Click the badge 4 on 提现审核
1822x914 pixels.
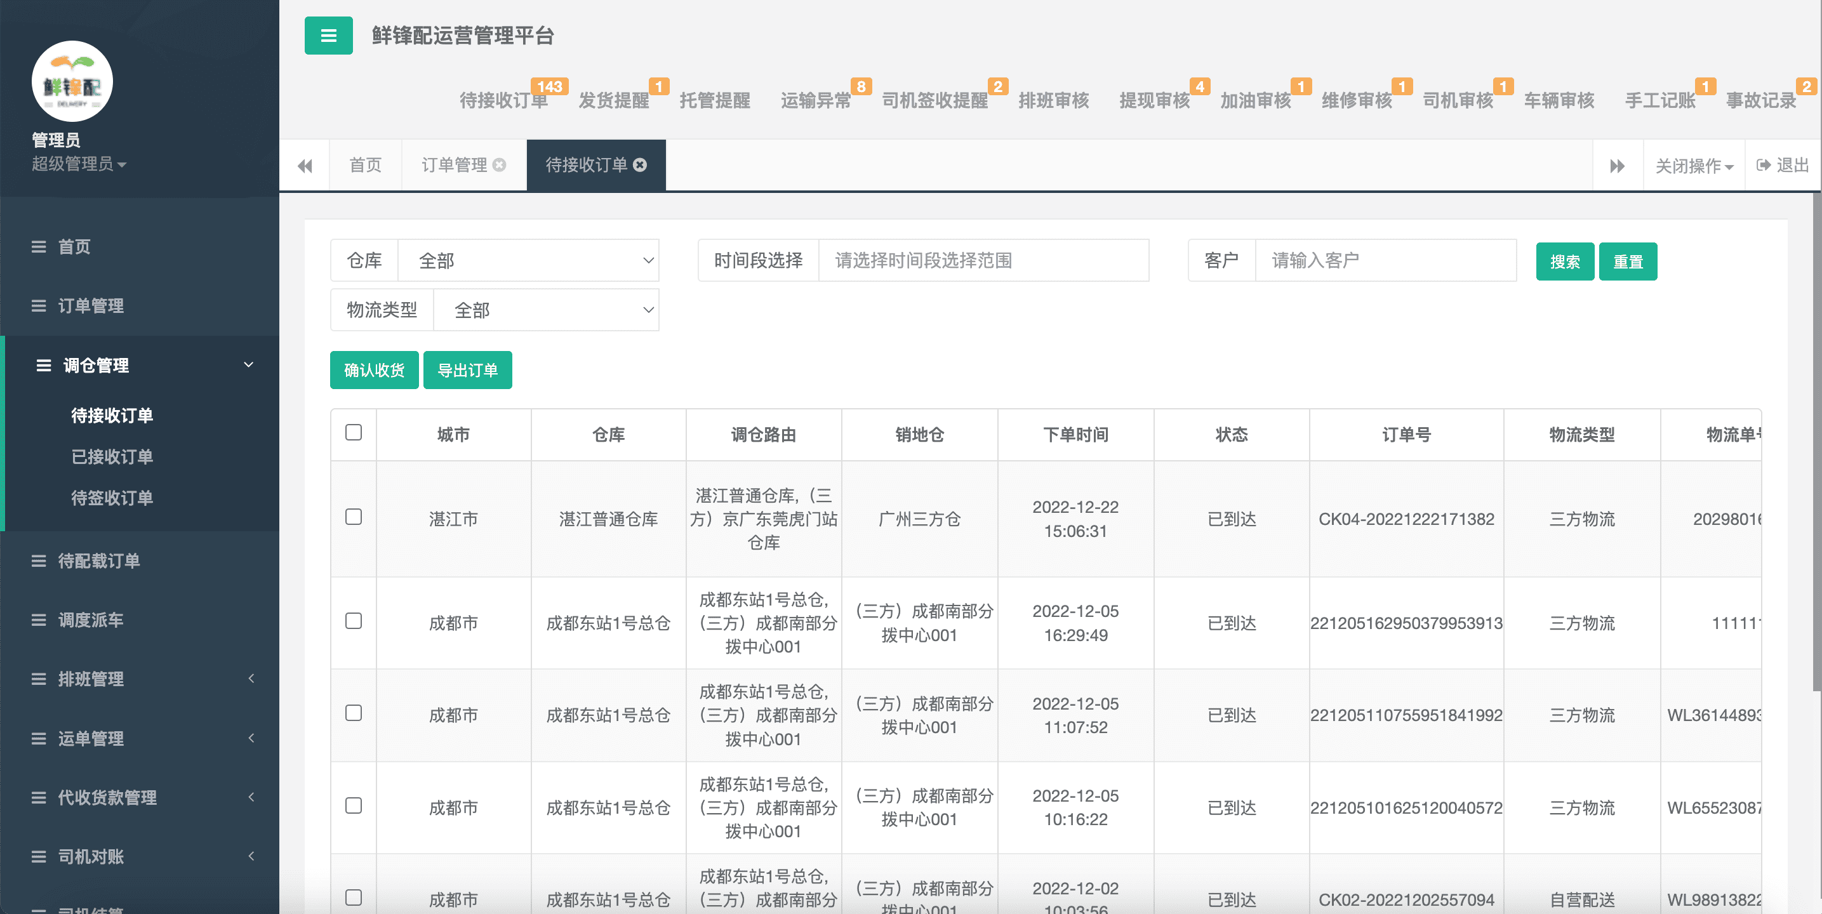click(x=1200, y=86)
